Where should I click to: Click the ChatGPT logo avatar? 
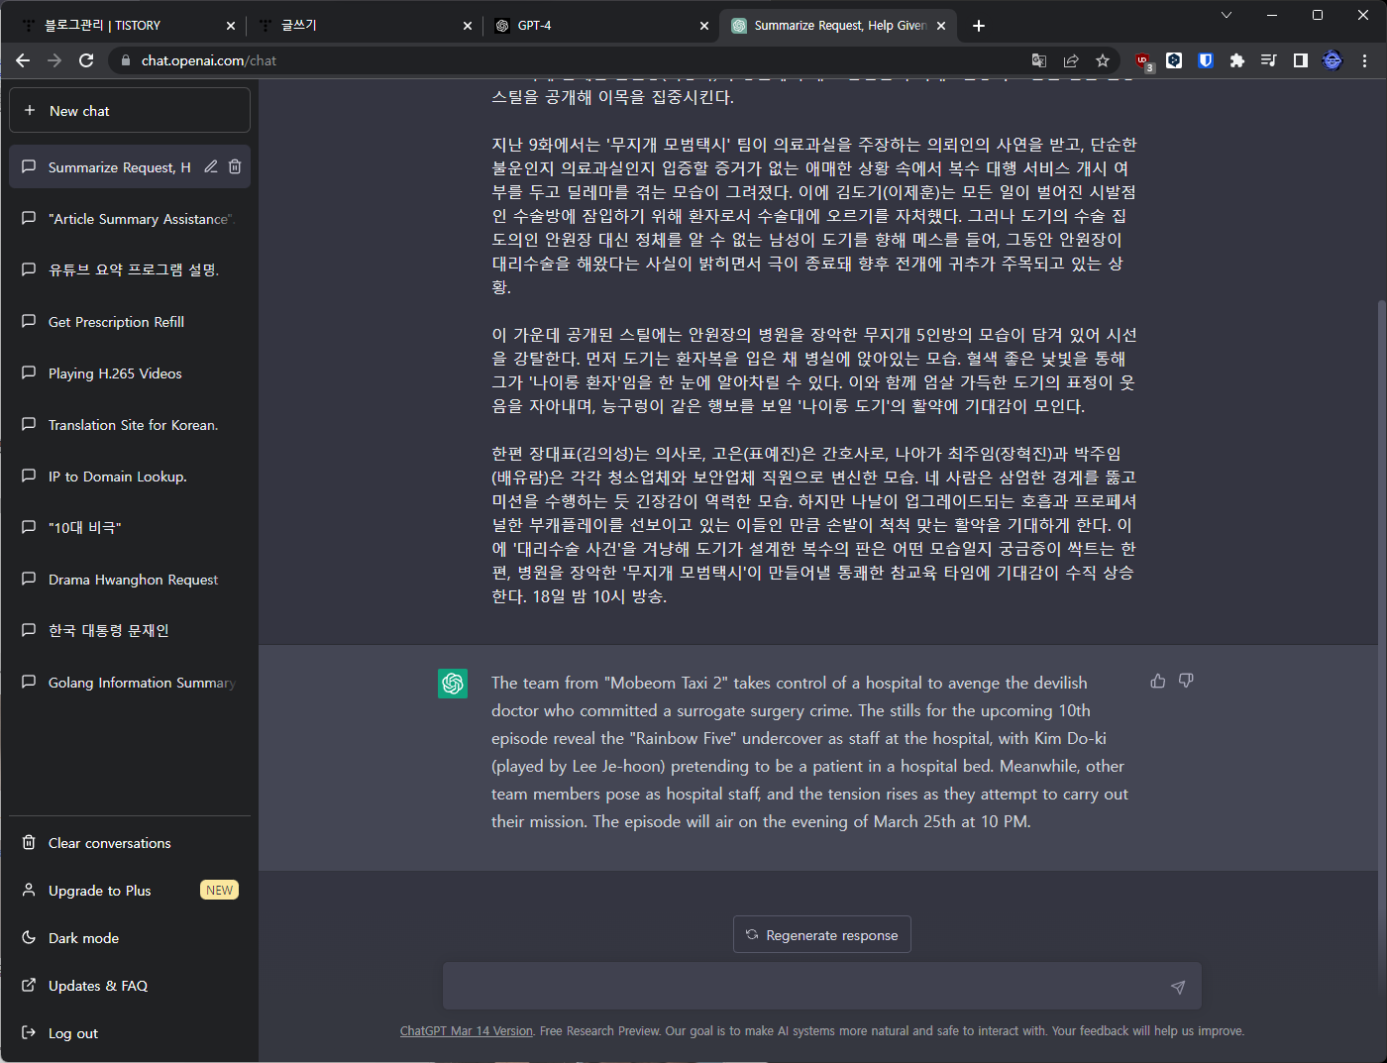pos(453,684)
